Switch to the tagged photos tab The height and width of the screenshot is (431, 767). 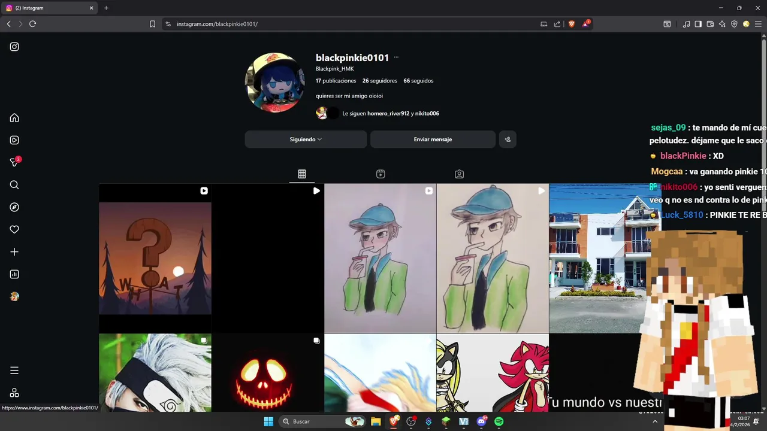[x=459, y=174]
